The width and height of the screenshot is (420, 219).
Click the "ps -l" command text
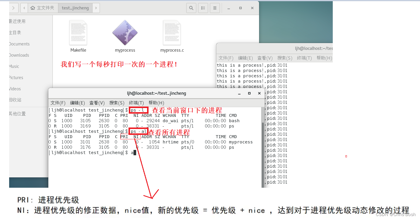[137, 110]
